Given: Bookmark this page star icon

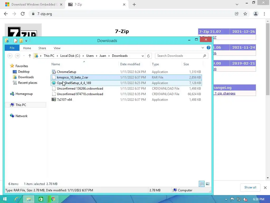Looking at the screenshot, I should pyautogui.click(x=245, y=14).
